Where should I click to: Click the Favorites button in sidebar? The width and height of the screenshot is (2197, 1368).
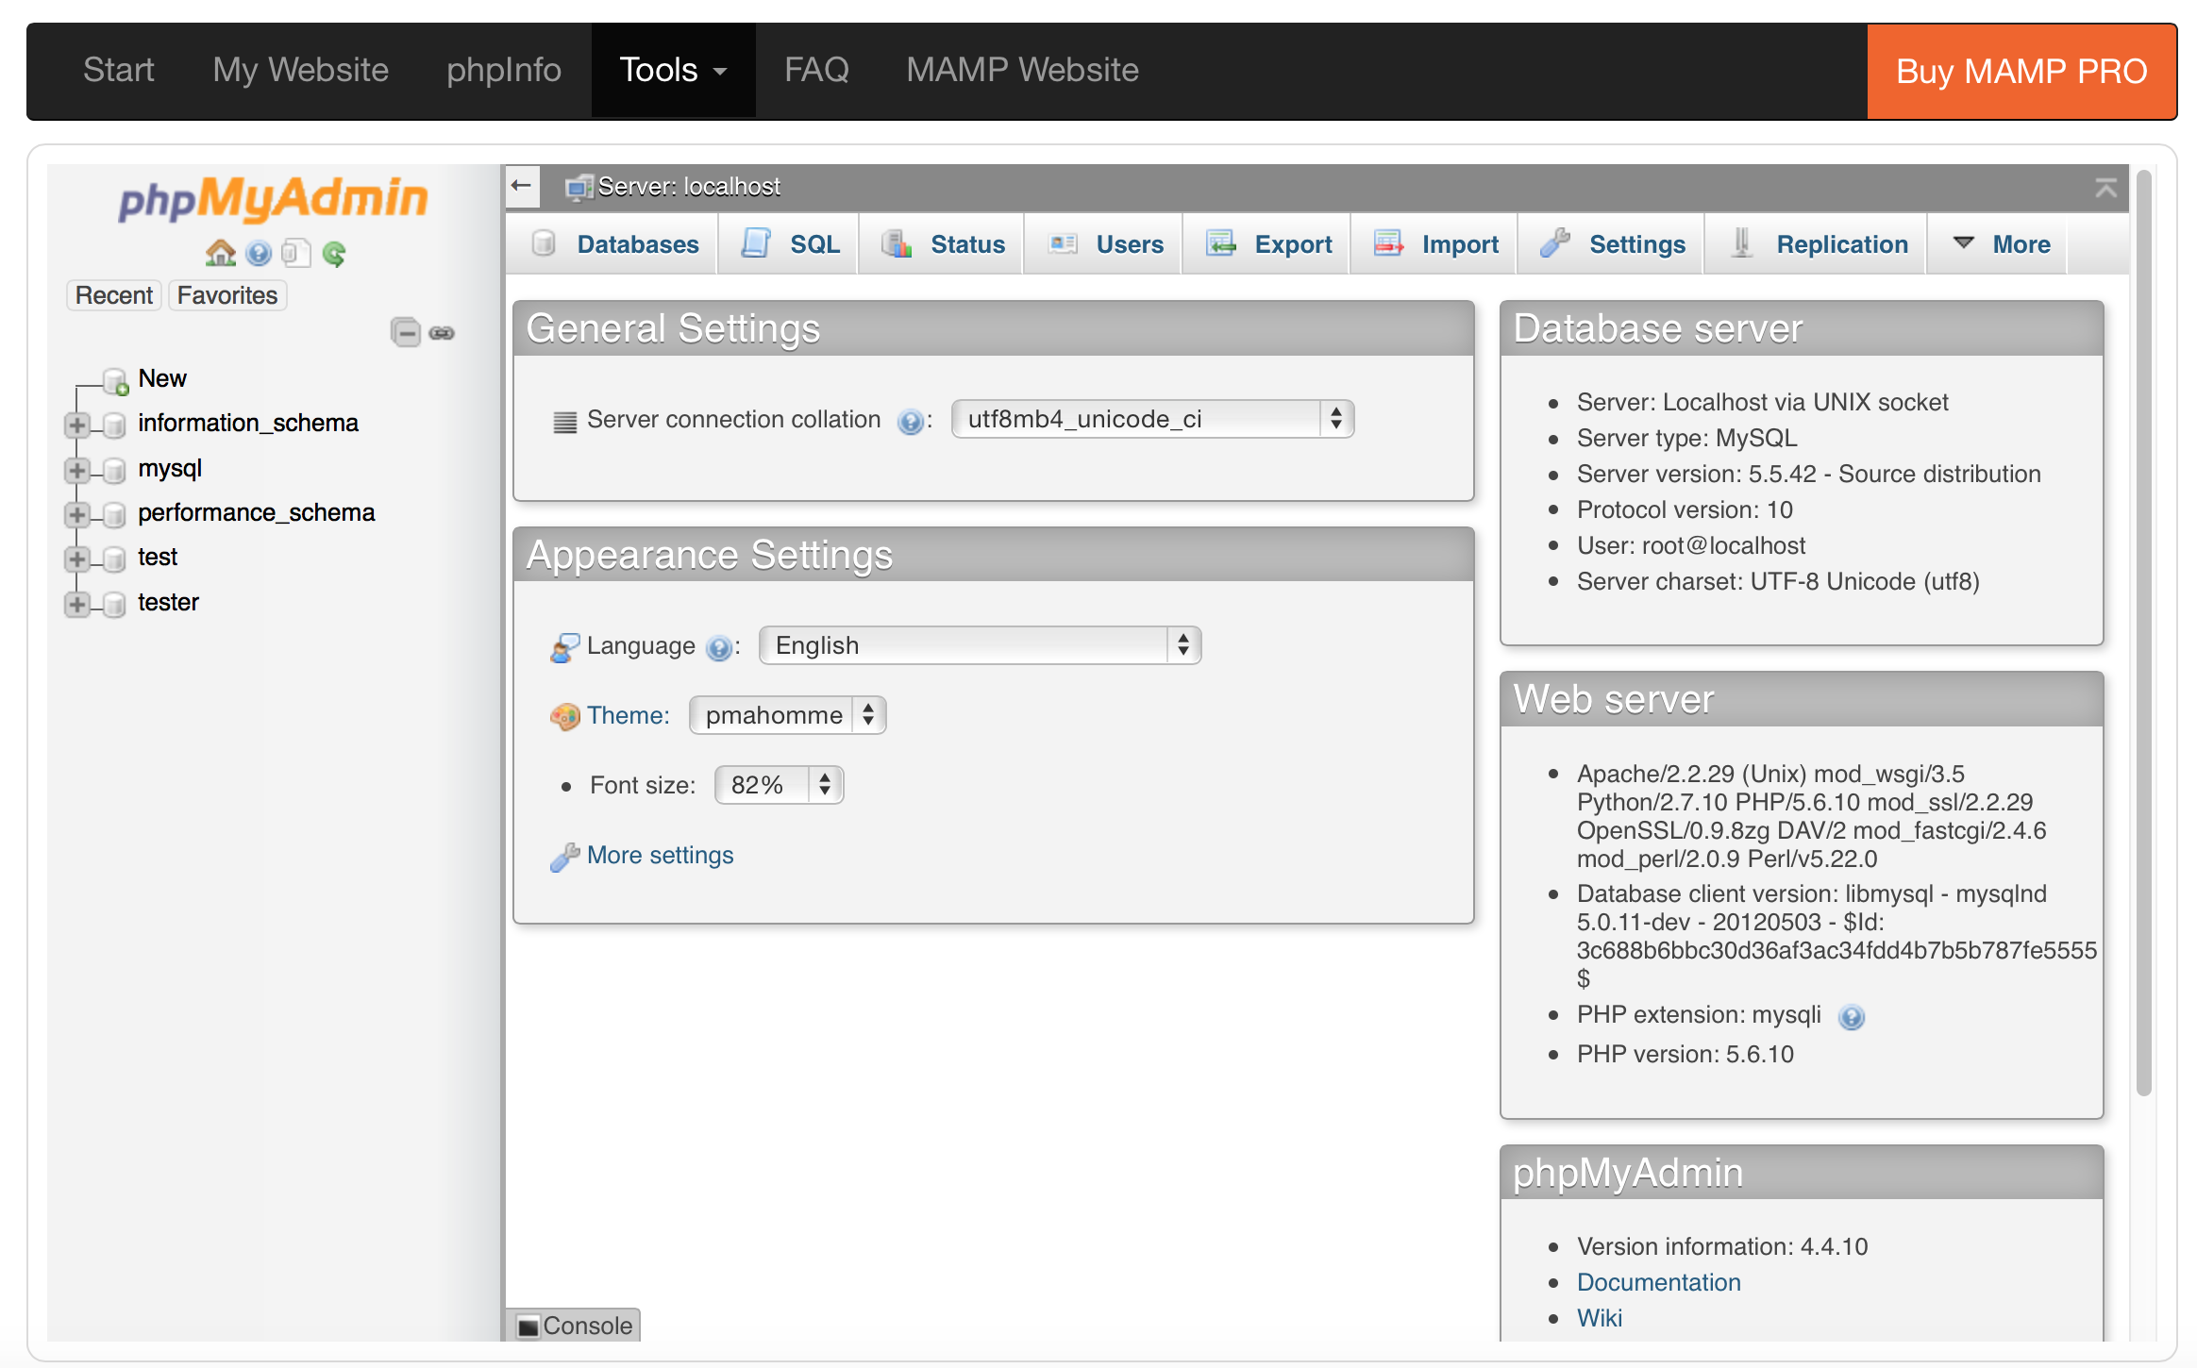coord(227,295)
